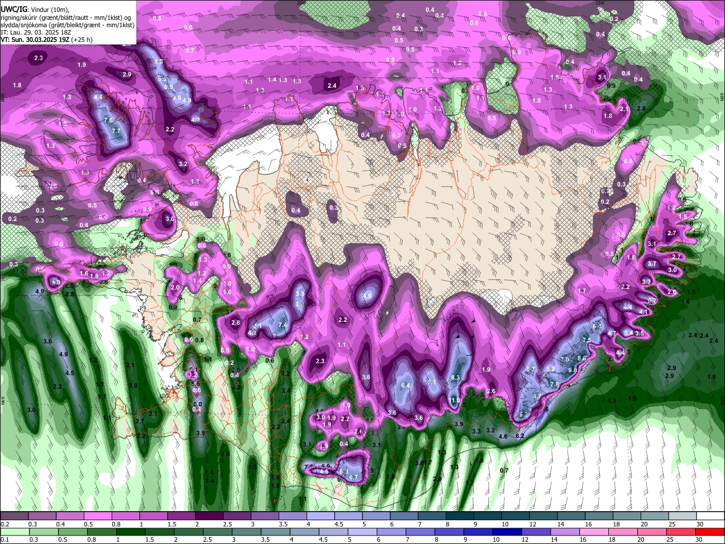This screenshot has width=725, height=544.
Task: Select the 'Vindur (10m)' label in header
Action: (49, 9)
